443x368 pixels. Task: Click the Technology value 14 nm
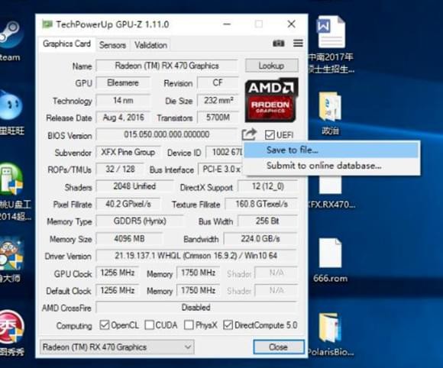click(123, 100)
